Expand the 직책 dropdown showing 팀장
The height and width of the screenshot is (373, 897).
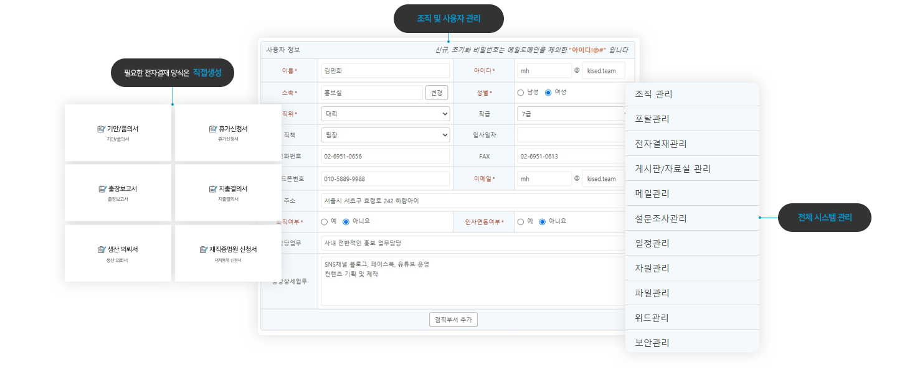tap(385, 135)
